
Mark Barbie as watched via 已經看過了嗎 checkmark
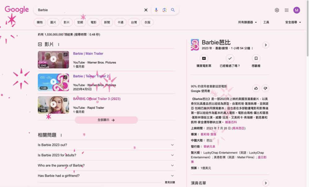[230, 58]
